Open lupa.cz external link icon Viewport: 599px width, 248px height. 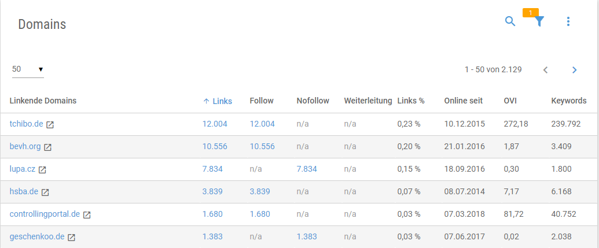tap(42, 170)
